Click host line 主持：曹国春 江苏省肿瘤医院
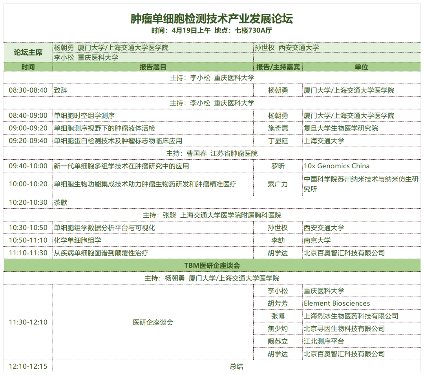 coord(212,154)
